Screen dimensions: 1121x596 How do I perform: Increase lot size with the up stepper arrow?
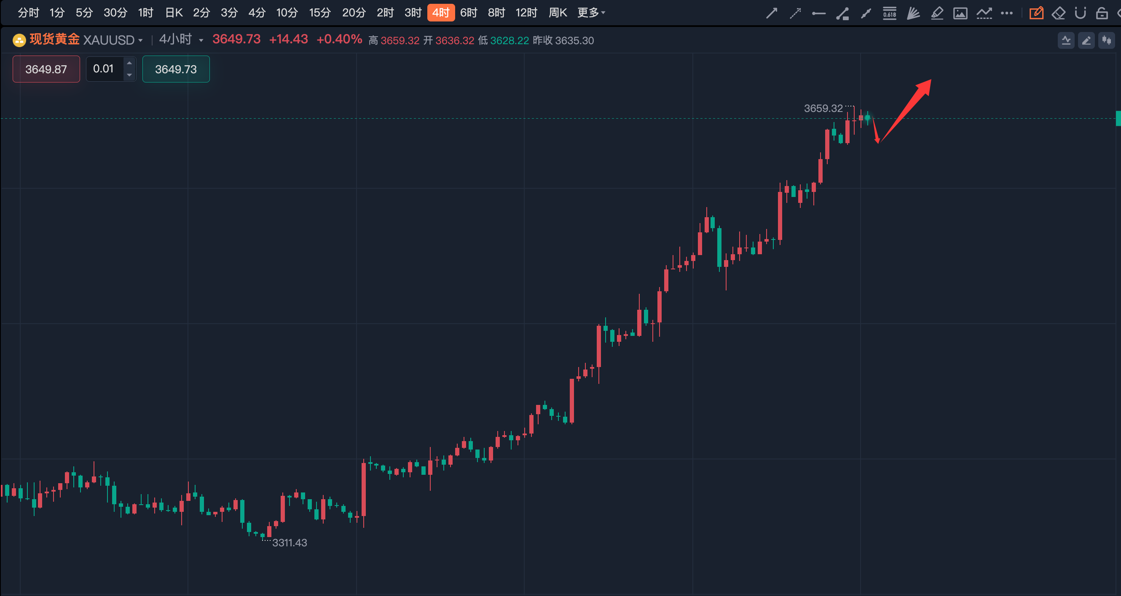coord(129,64)
